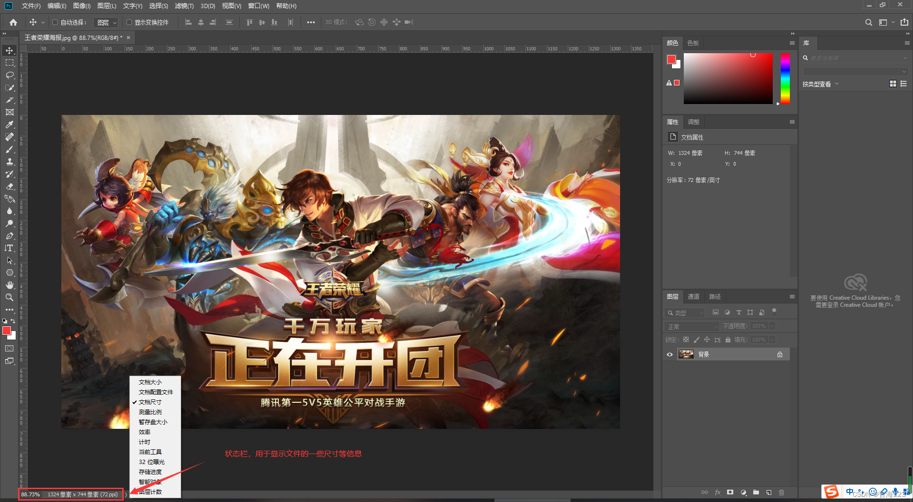
Task: Delete layer with the trash icon
Action: [x=782, y=493]
